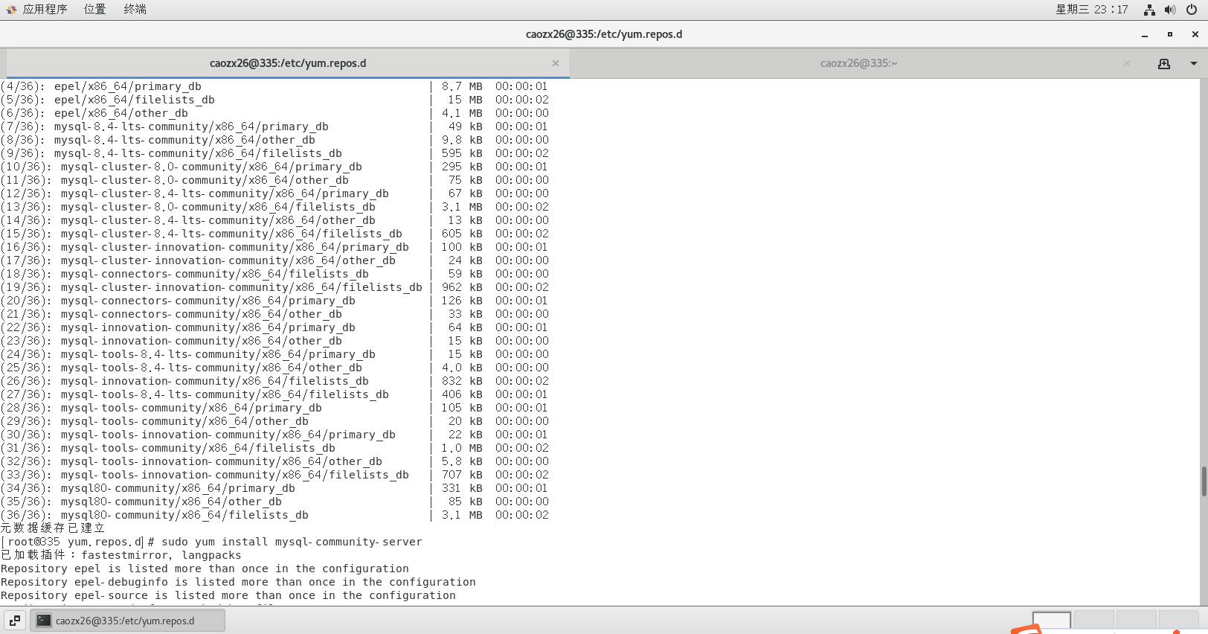This screenshot has height=634, width=1208.
Task: Click the line (34/36): mysql80-community/x86_64/primary_db
Action: [274, 488]
